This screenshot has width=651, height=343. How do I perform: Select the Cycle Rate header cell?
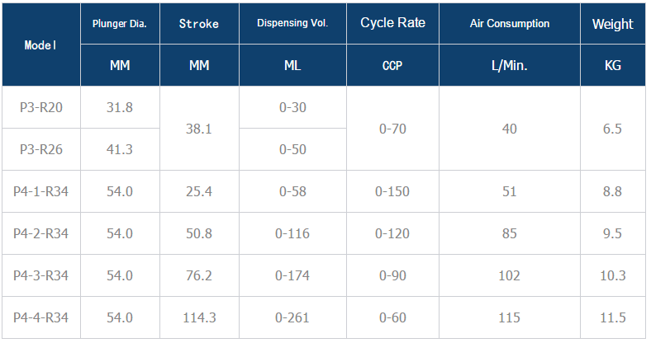pyautogui.click(x=392, y=23)
